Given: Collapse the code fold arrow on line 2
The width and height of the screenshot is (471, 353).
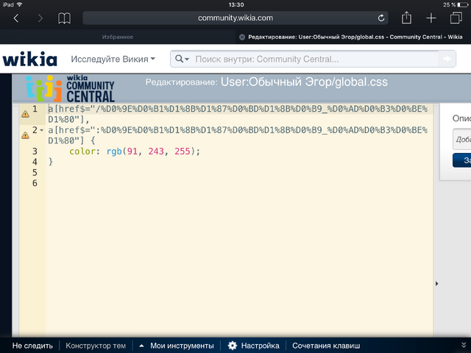Looking at the screenshot, I should tap(41, 130).
